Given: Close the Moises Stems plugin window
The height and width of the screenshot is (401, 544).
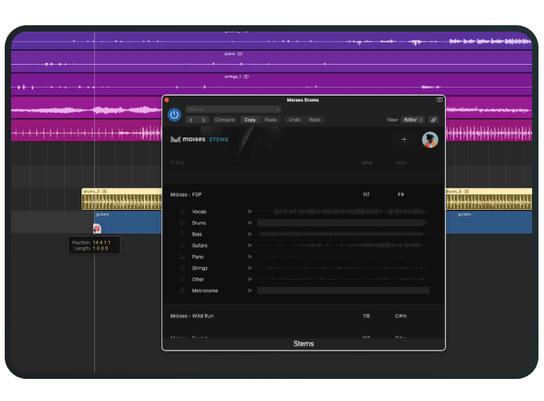Looking at the screenshot, I should (167, 100).
